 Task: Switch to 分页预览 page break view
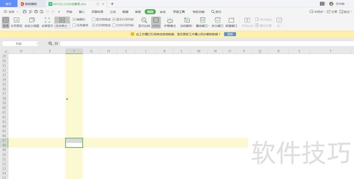tap(17, 22)
